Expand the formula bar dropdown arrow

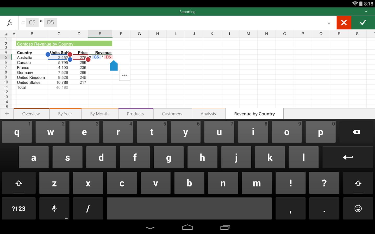329,23
